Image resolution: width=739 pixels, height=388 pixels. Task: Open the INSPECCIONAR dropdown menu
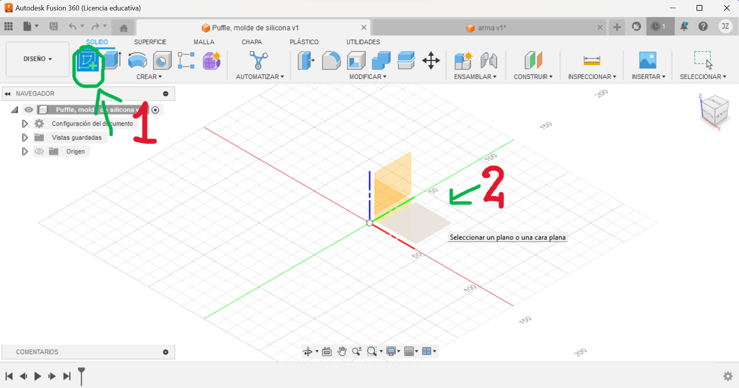[x=592, y=77]
